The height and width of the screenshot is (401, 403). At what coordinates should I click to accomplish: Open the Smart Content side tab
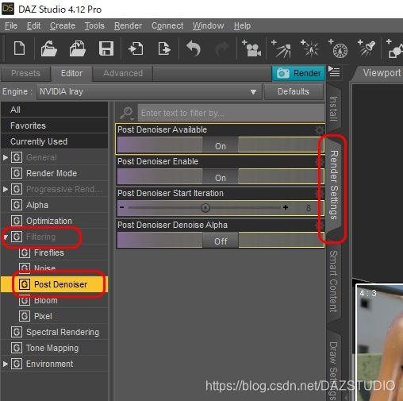point(333,281)
